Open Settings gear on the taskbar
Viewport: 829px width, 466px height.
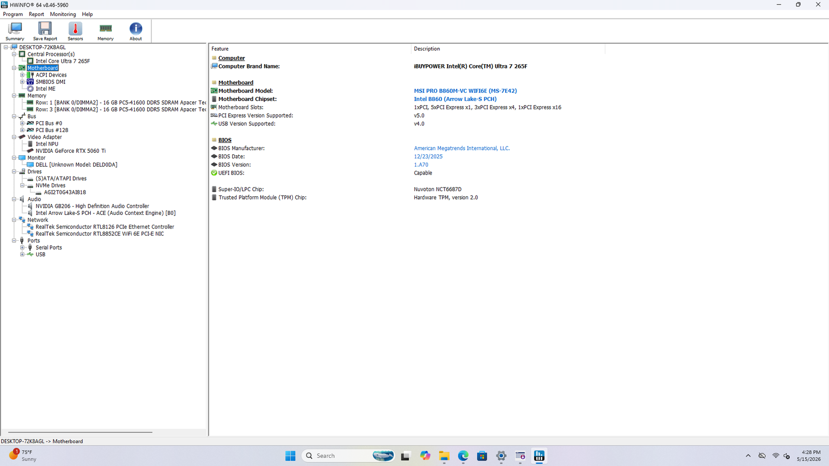coord(501,456)
